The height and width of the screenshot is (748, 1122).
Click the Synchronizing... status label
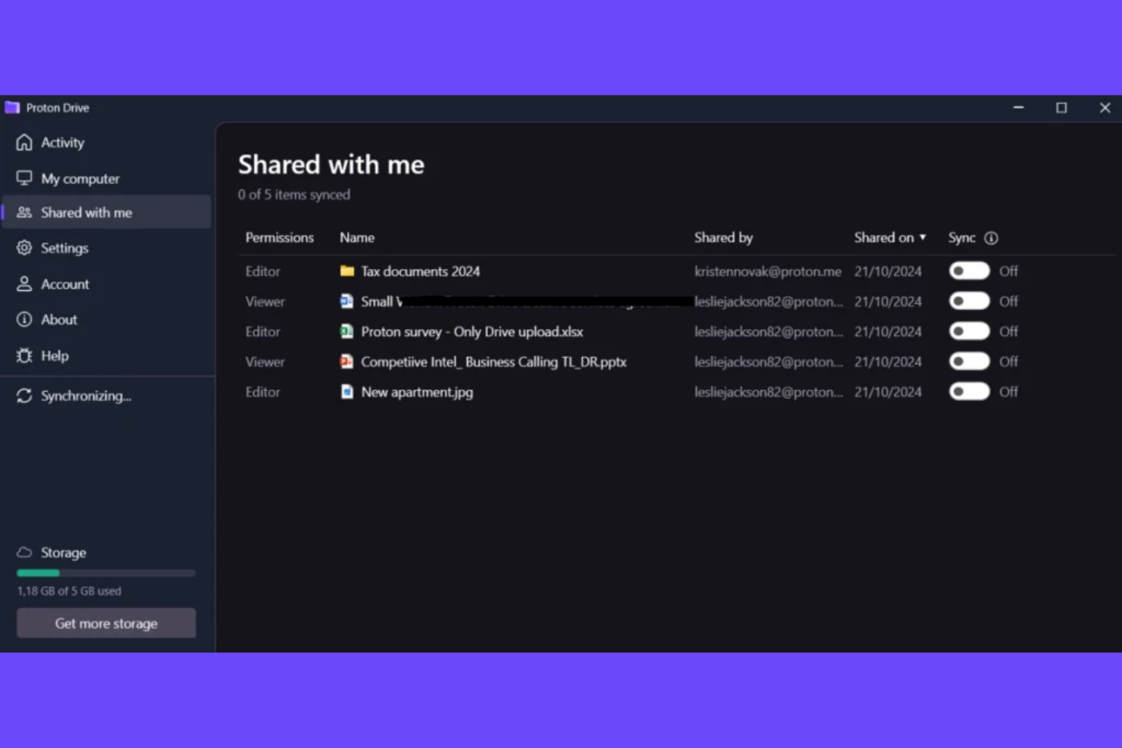coord(86,396)
